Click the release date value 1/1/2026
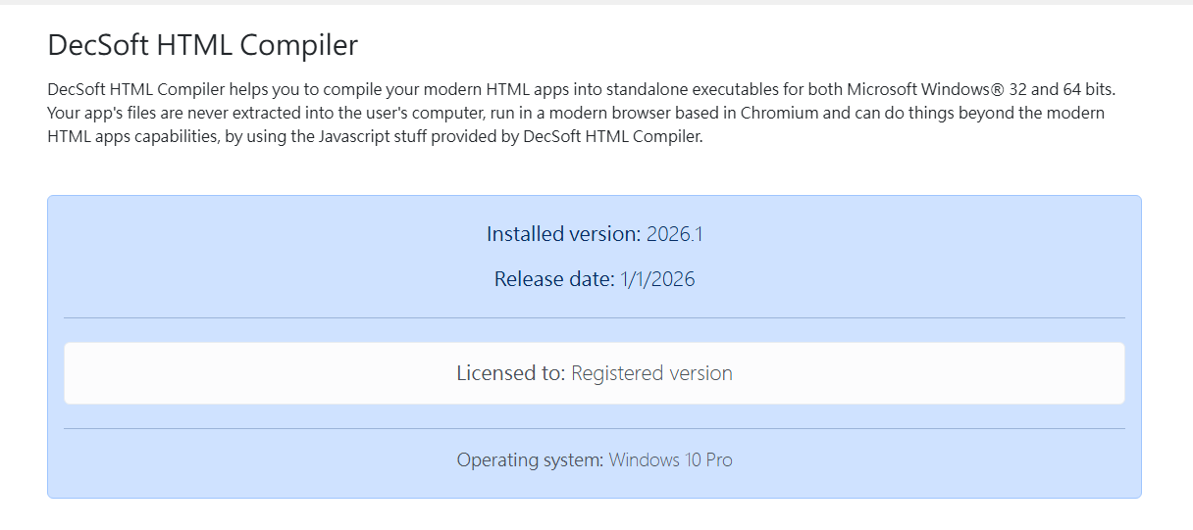Screen dimensions: 1193x530 tap(657, 279)
